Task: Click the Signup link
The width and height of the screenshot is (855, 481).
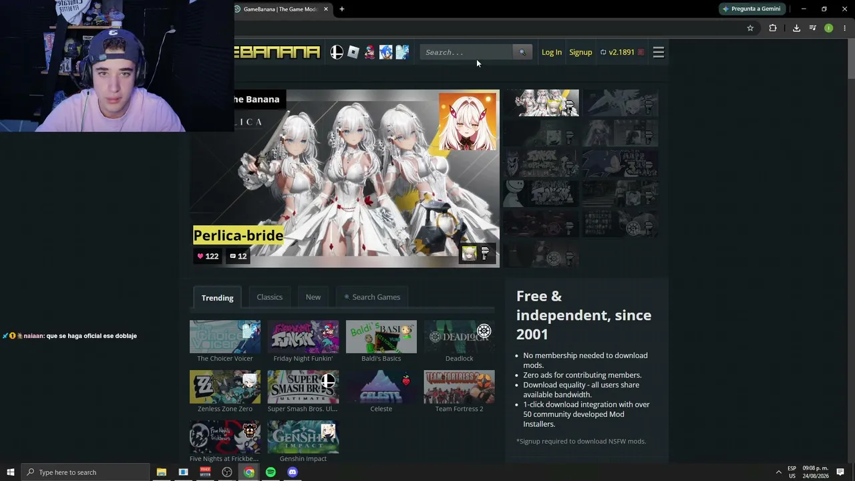Action: point(580,52)
